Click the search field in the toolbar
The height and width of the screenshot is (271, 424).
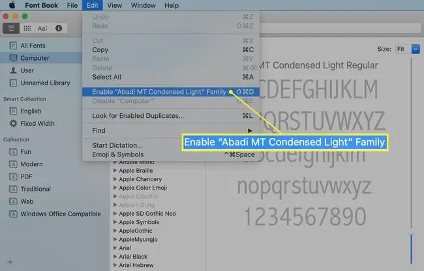(340, 28)
